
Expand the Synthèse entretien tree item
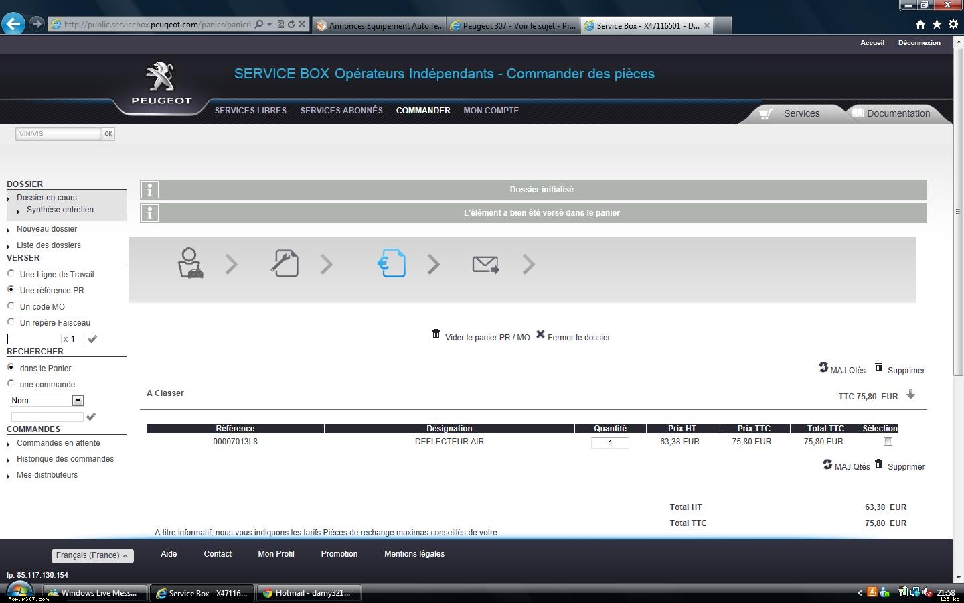[18, 211]
